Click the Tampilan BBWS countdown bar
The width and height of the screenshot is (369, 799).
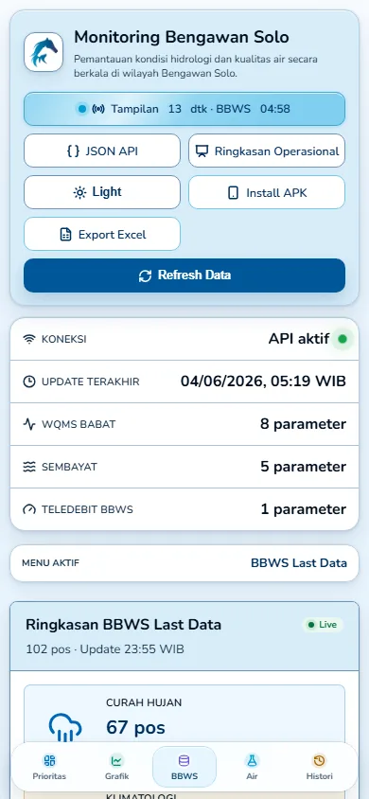[184, 109]
